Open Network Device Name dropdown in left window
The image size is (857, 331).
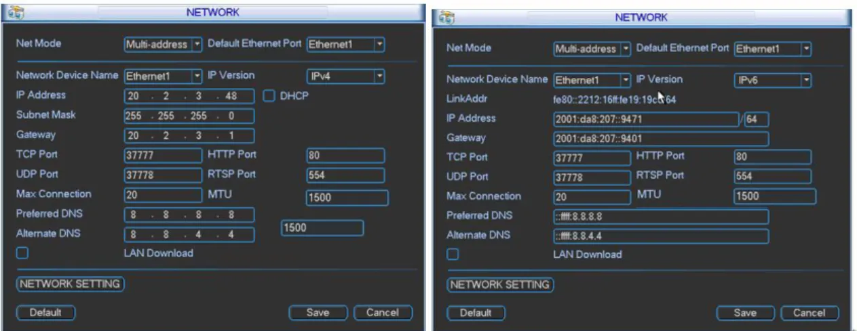pyautogui.click(x=164, y=76)
